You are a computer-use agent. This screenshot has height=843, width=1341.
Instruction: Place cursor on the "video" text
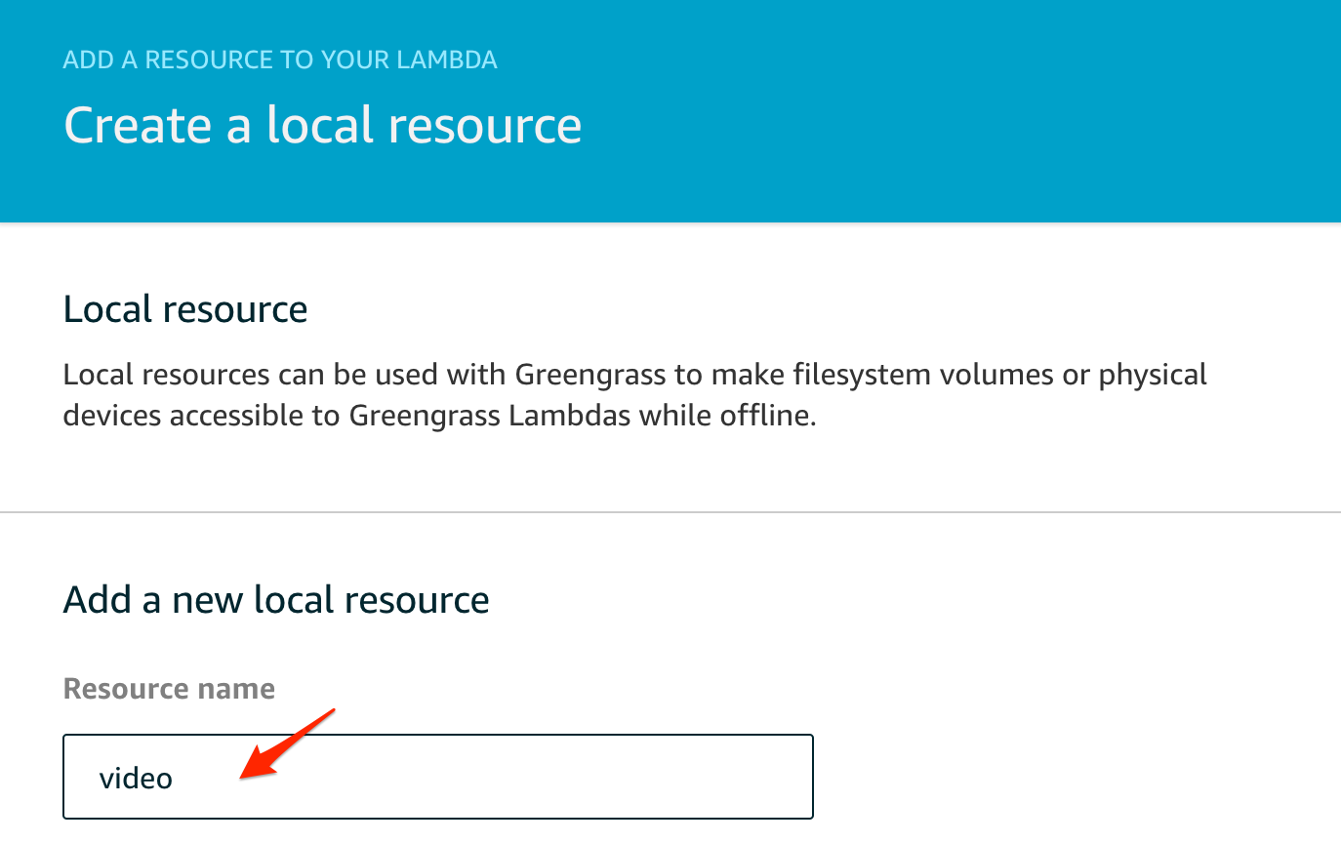[x=136, y=778]
